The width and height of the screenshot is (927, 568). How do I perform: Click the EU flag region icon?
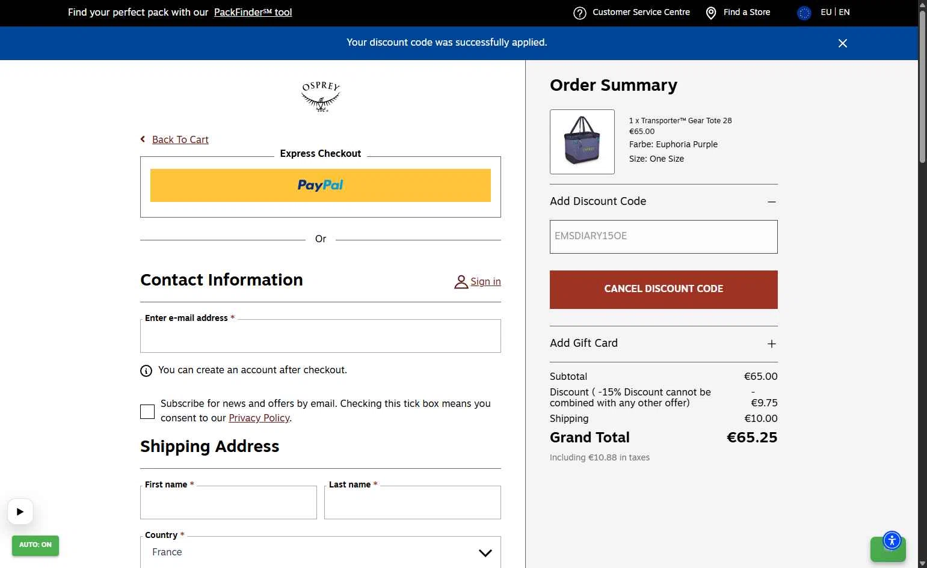pyautogui.click(x=804, y=13)
